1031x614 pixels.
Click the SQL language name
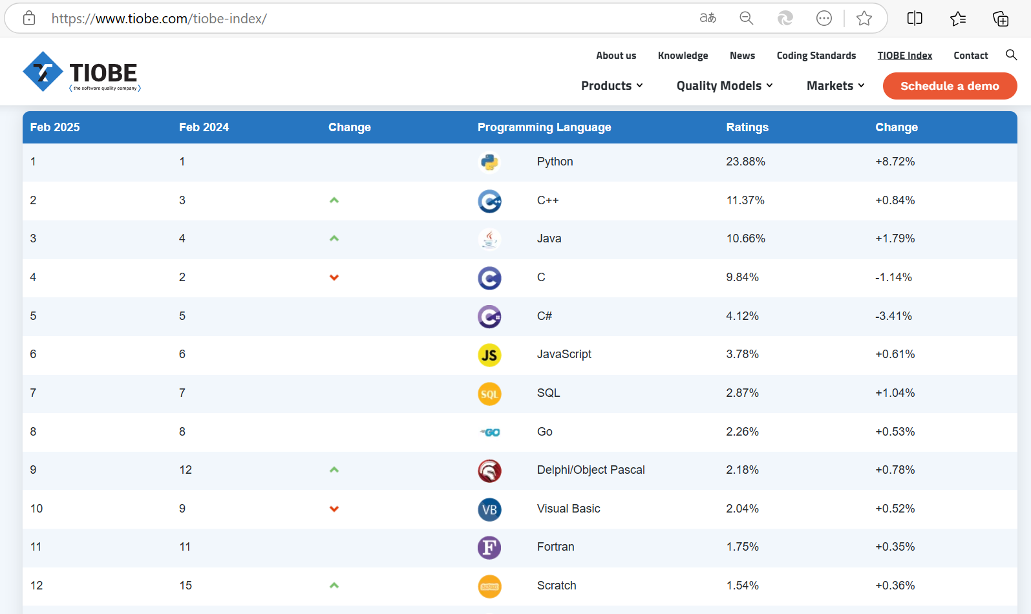point(548,393)
